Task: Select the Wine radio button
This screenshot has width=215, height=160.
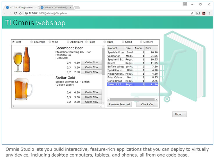Action: pos(50,42)
